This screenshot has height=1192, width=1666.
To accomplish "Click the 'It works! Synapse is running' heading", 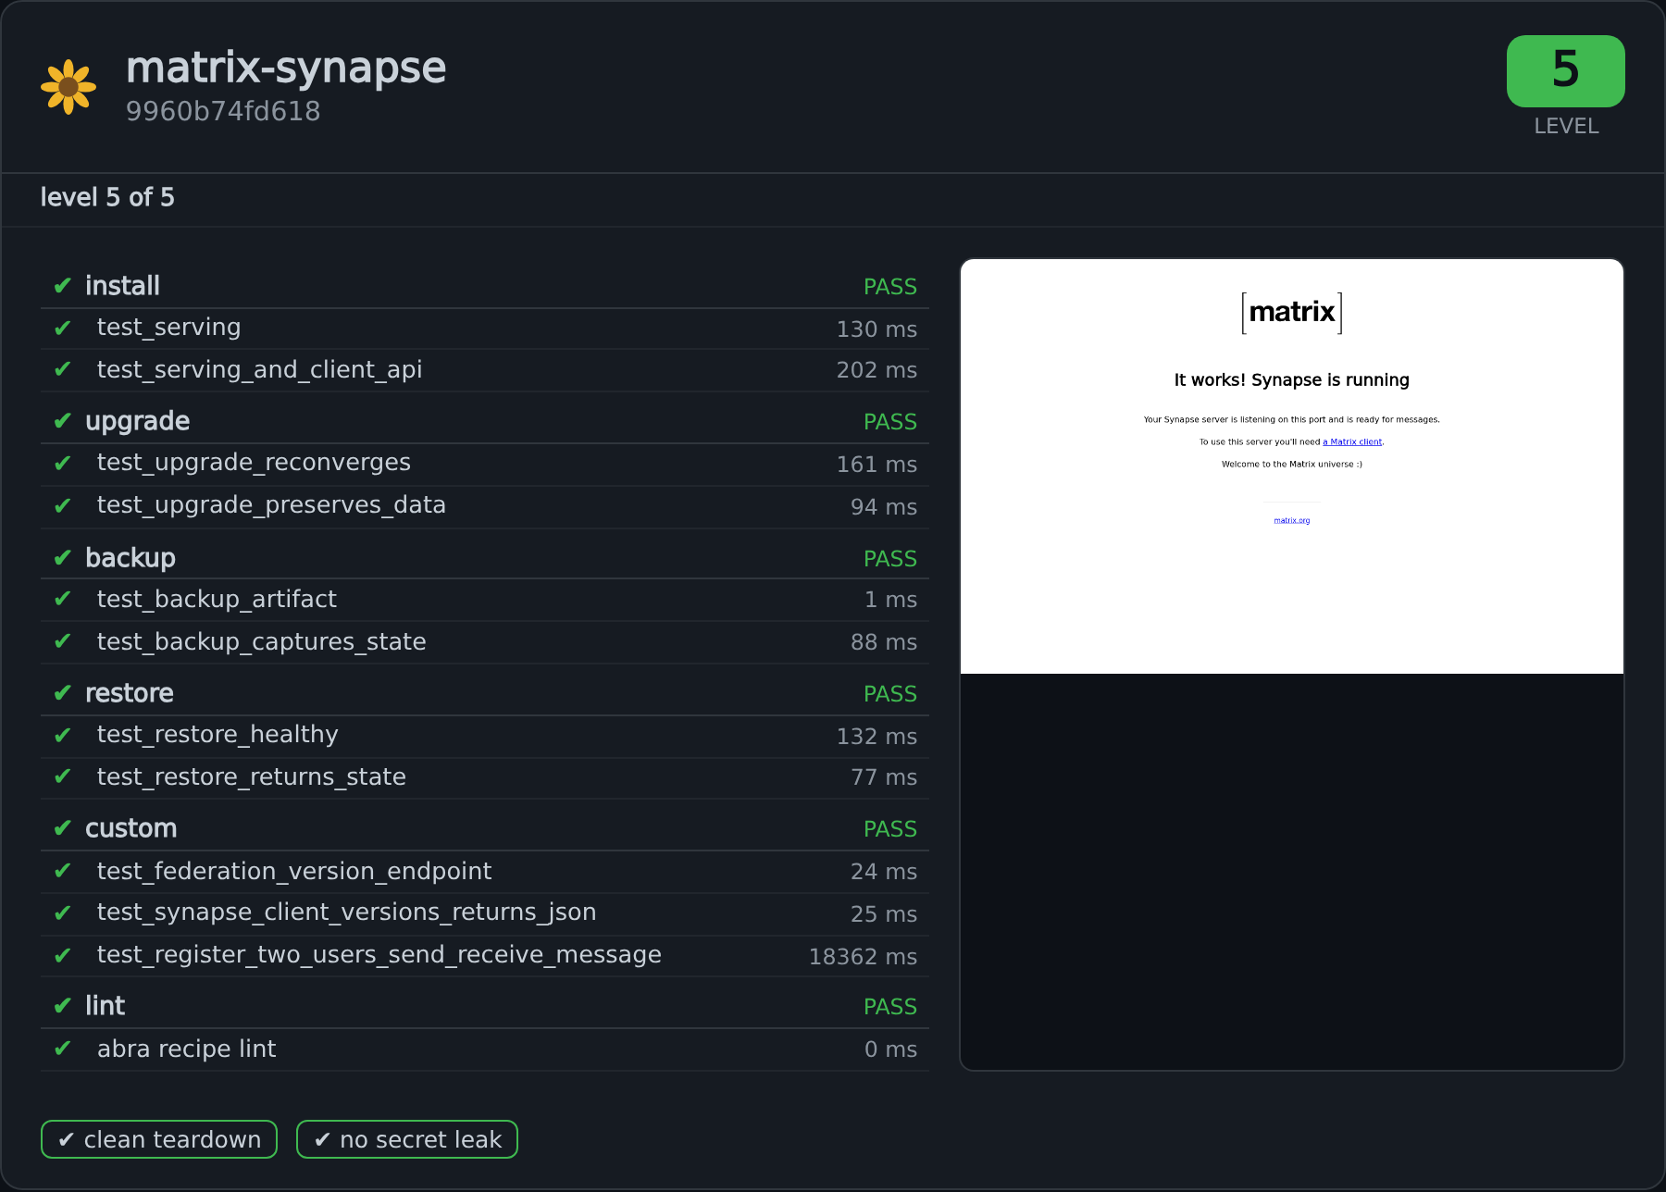I will click(x=1292, y=380).
